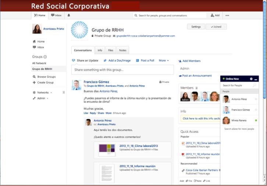Toggle checkbox next to Francisco Gómez

click(x=256, y=110)
